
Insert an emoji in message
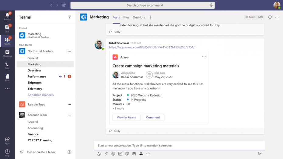click(x=113, y=154)
